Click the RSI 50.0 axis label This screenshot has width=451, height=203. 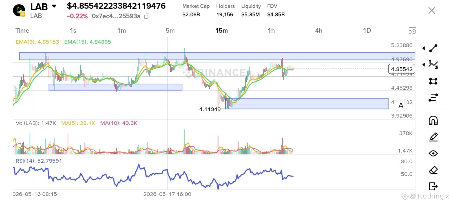[x=407, y=174]
